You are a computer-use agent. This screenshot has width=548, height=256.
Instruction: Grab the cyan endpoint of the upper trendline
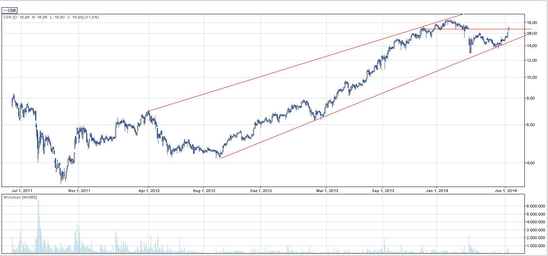coord(463,14)
